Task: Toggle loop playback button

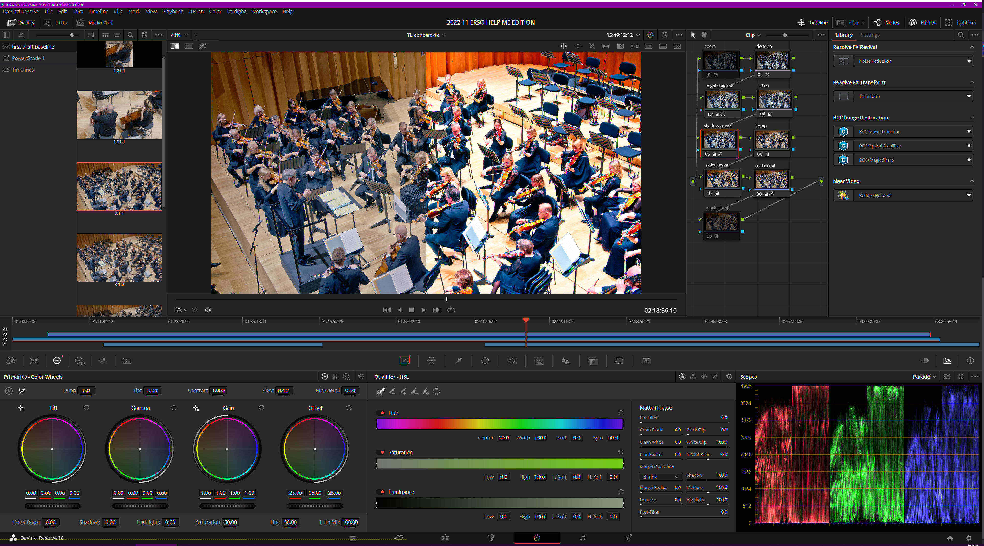Action: tap(451, 310)
